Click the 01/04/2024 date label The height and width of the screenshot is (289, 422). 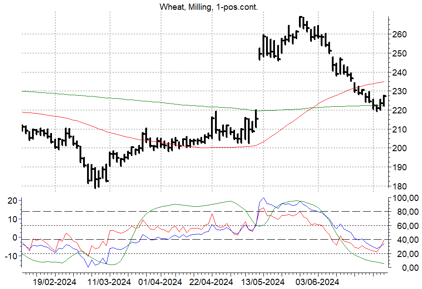[x=160, y=282]
